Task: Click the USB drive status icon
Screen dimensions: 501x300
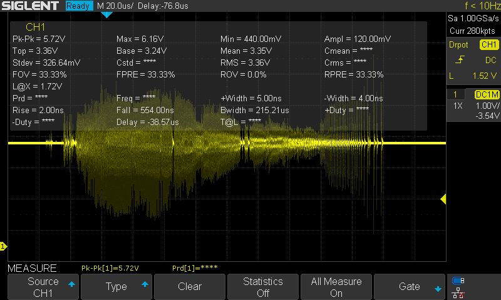Action: (x=458, y=281)
